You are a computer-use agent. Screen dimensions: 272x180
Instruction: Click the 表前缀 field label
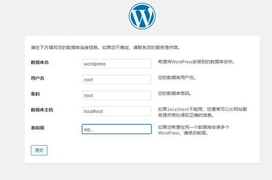point(37,128)
